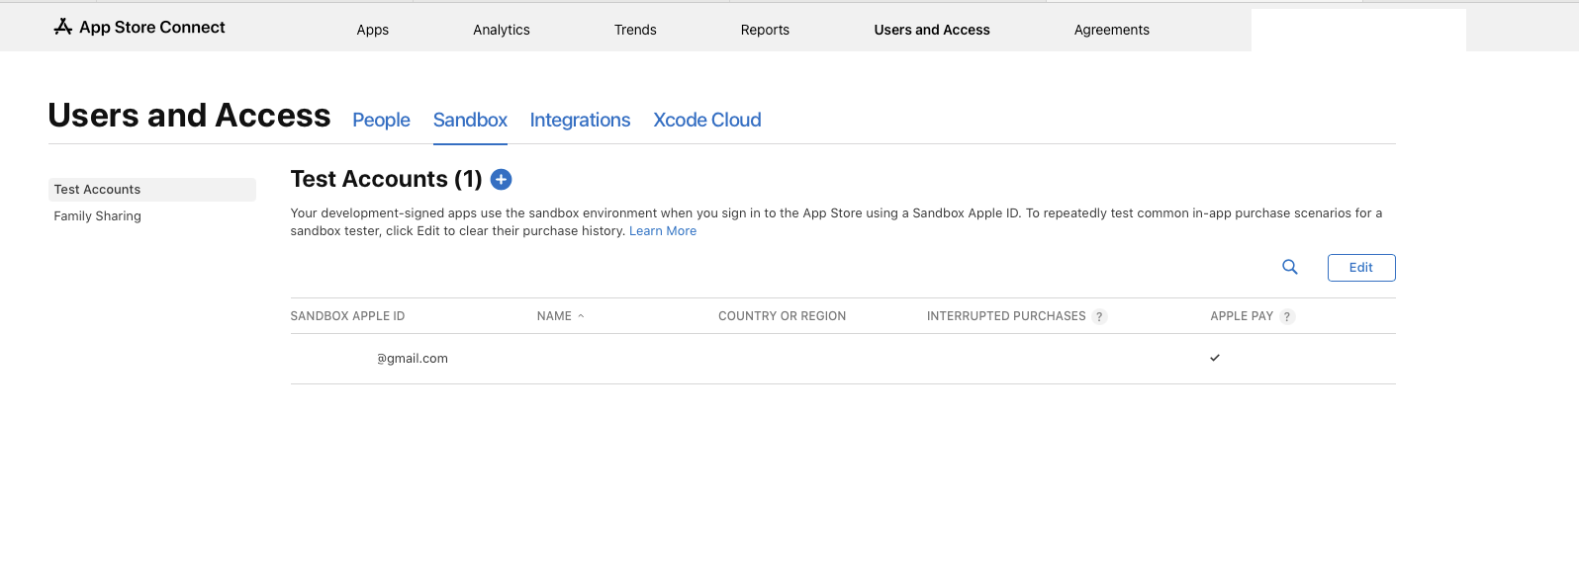This screenshot has width=1579, height=588.
Task: Select Family Sharing in the sidebar
Action: tap(98, 216)
